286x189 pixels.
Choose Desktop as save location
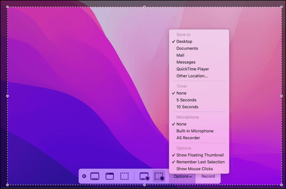(x=199, y=41)
